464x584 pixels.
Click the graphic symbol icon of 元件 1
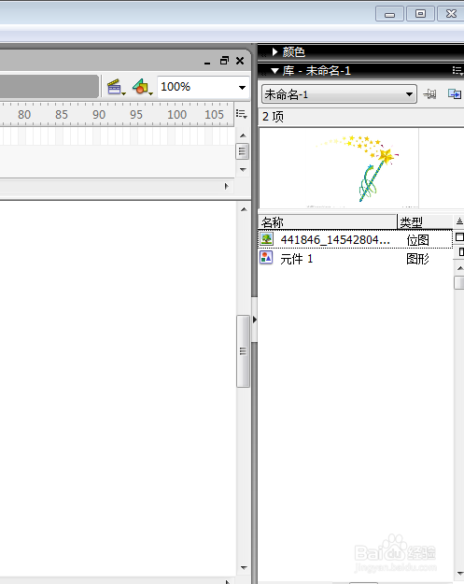[266, 258]
